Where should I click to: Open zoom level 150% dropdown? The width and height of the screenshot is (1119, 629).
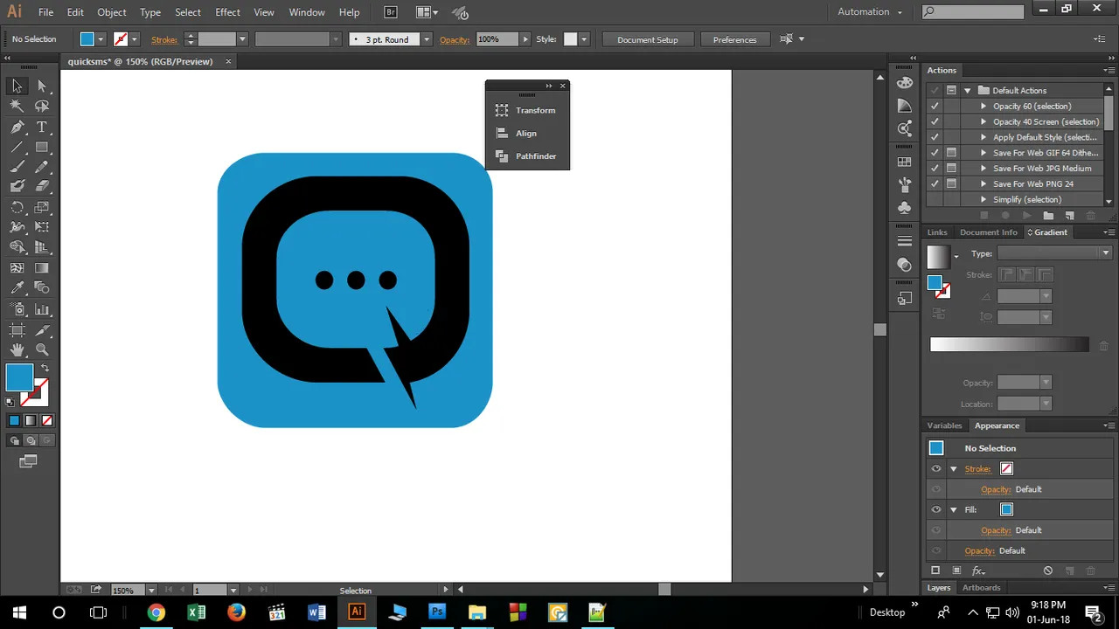(x=151, y=591)
